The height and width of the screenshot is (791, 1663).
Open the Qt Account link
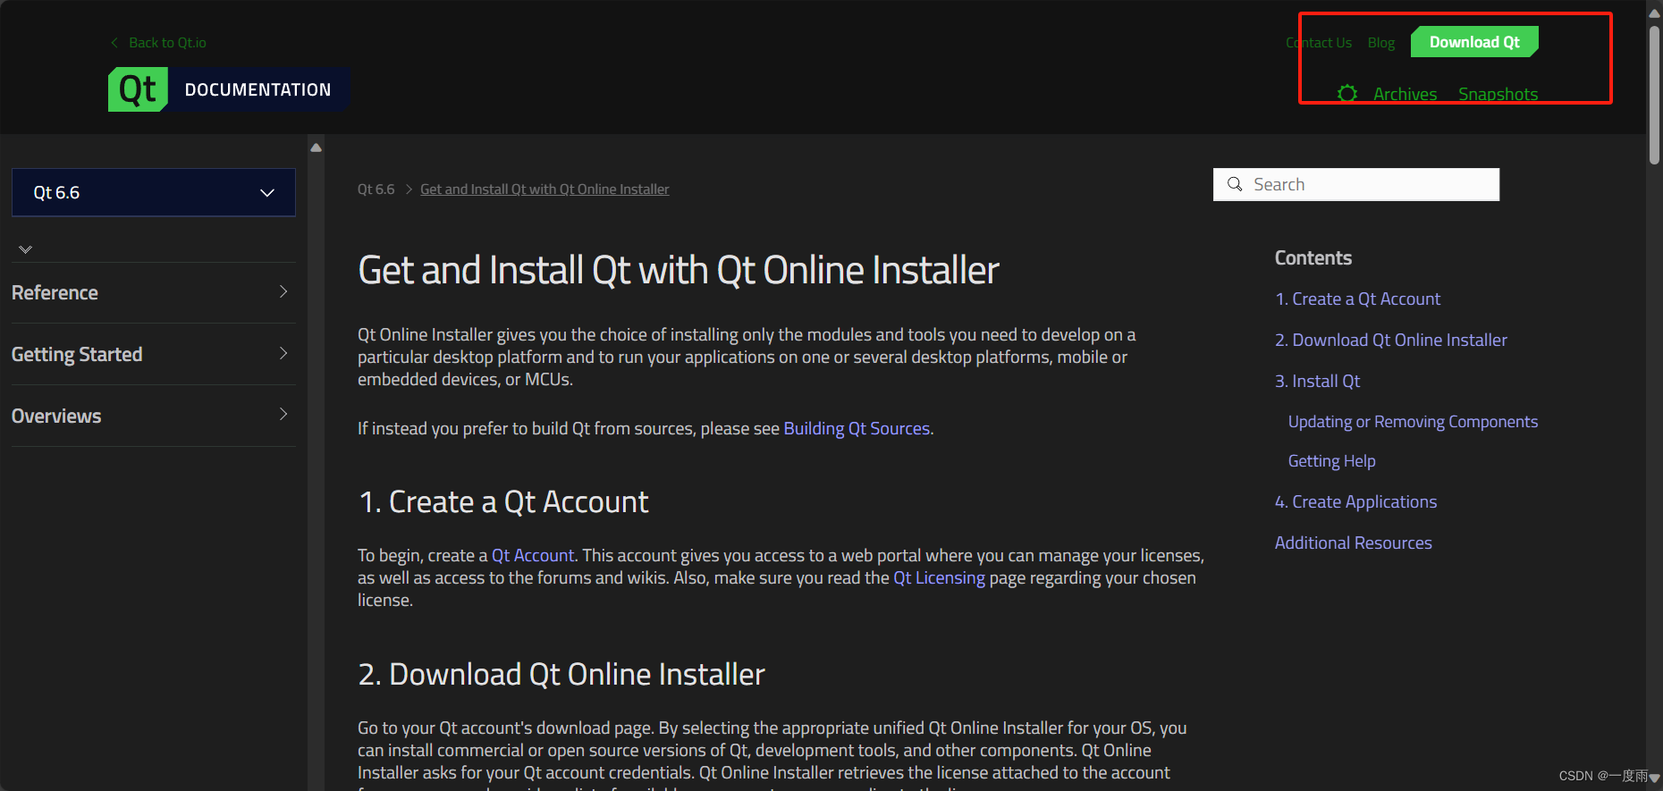click(533, 556)
